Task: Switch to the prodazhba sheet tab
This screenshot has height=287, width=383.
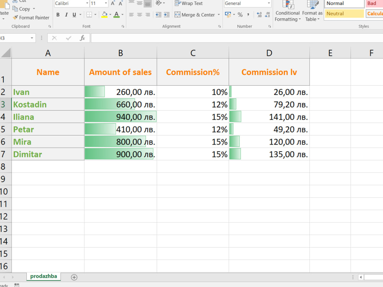Action: click(x=43, y=276)
